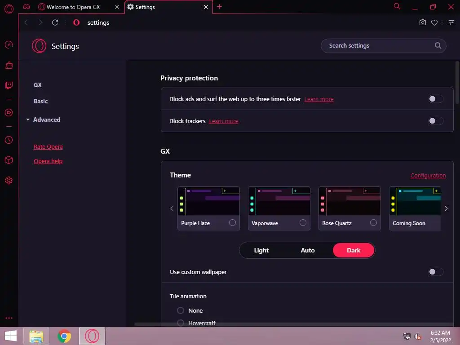This screenshot has height=345, width=460.
Task: Enable Block ads toggle
Action: [x=436, y=99]
